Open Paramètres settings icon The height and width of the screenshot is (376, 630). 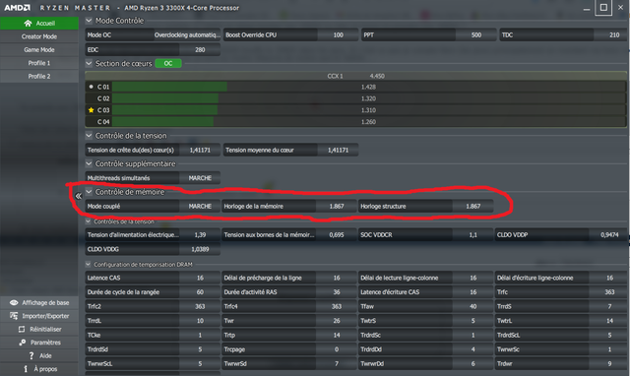tap(22, 343)
